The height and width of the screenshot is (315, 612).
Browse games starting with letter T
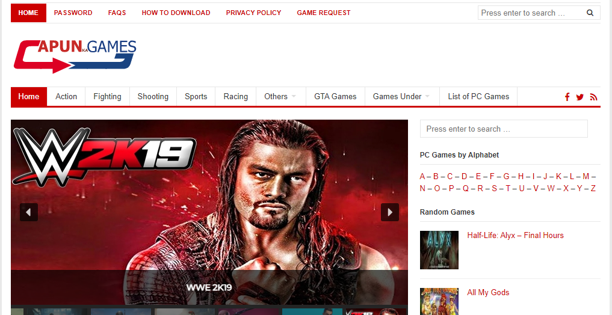pos(508,188)
